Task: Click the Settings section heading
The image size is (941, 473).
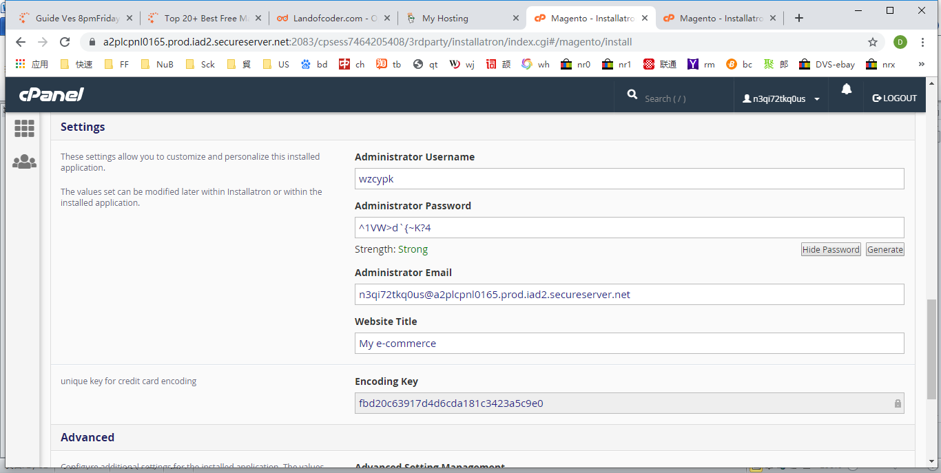Action: pyautogui.click(x=83, y=127)
